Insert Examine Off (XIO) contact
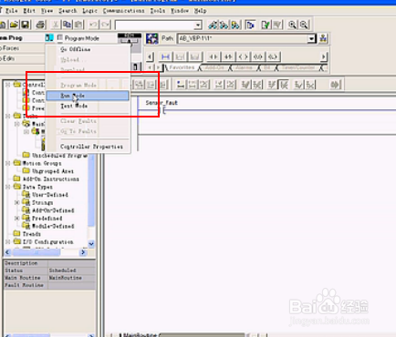 (x=228, y=56)
